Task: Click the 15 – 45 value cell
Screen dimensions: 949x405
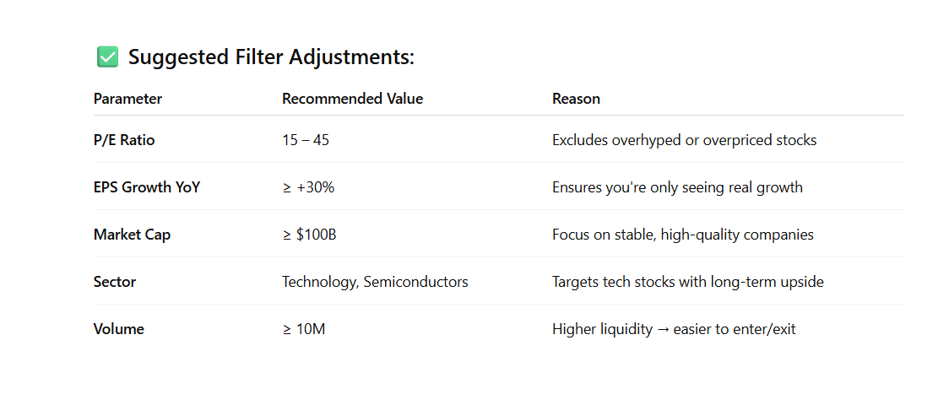Action: (x=306, y=140)
